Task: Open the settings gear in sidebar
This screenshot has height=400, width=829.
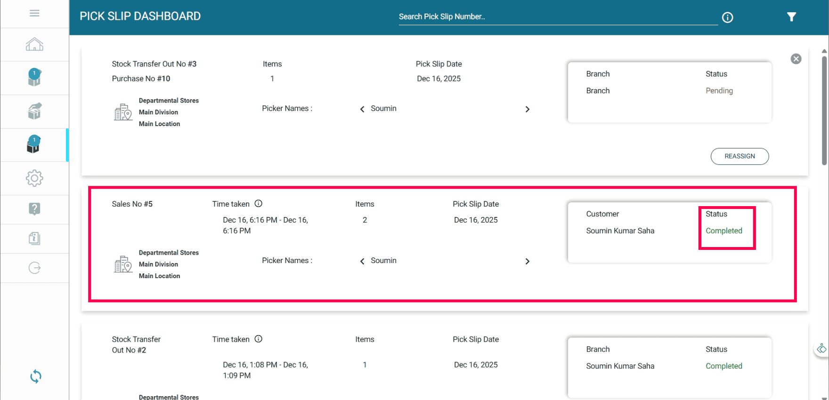Action: pos(34,178)
